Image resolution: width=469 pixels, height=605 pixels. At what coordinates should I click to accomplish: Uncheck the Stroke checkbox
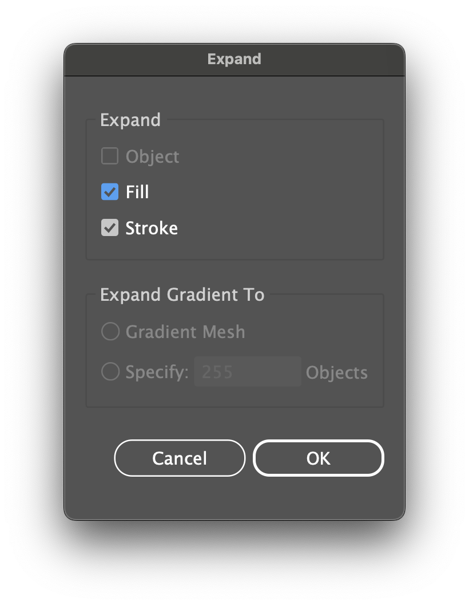[x=110, y=228]
